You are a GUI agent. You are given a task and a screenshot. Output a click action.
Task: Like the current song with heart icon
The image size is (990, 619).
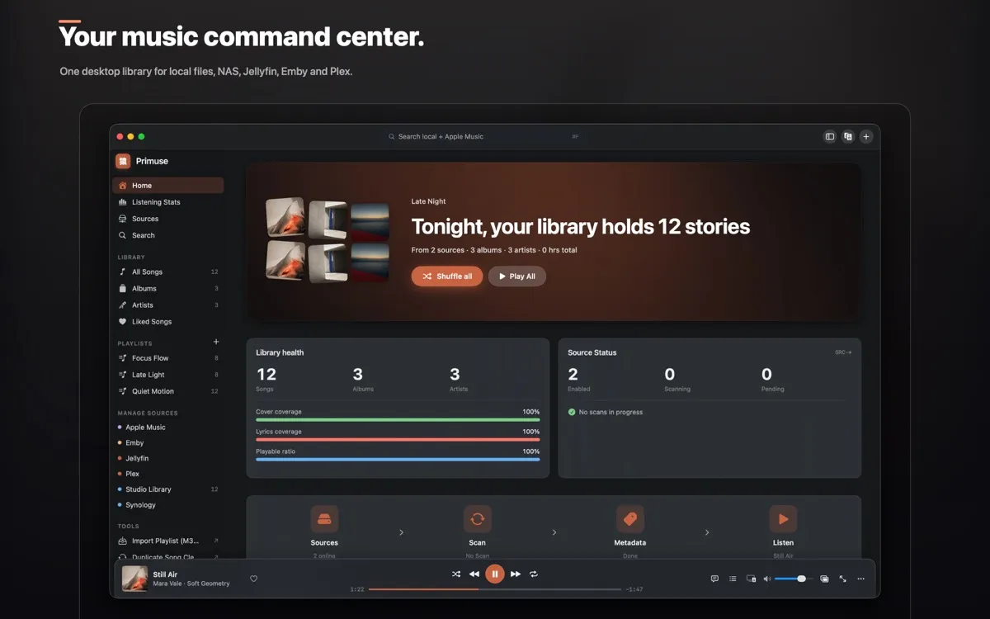[254, 579]
